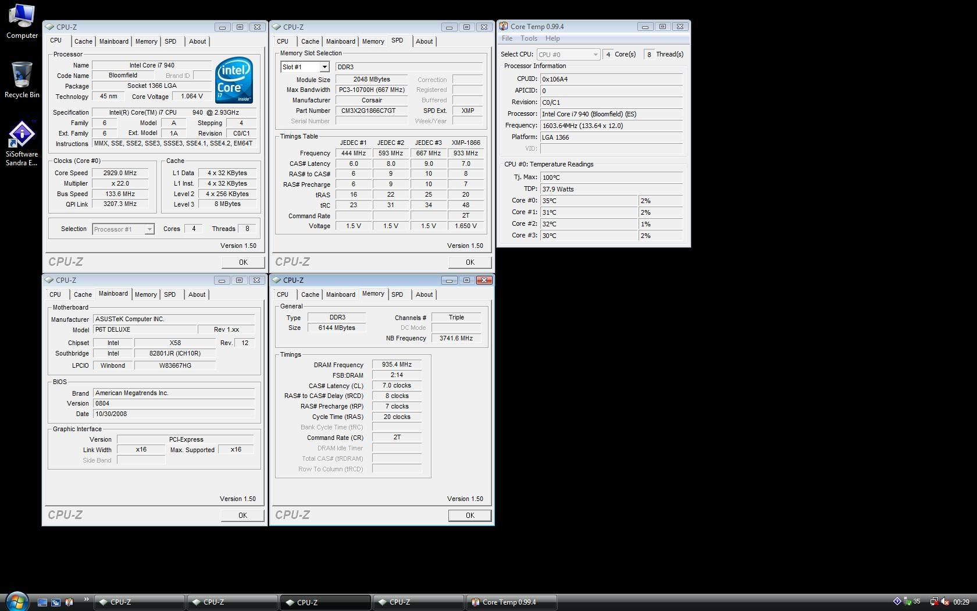Click Show Desktop quick launch icon
Image resolution: width=977 pixels, height=611 pixels.
[42, 602]
